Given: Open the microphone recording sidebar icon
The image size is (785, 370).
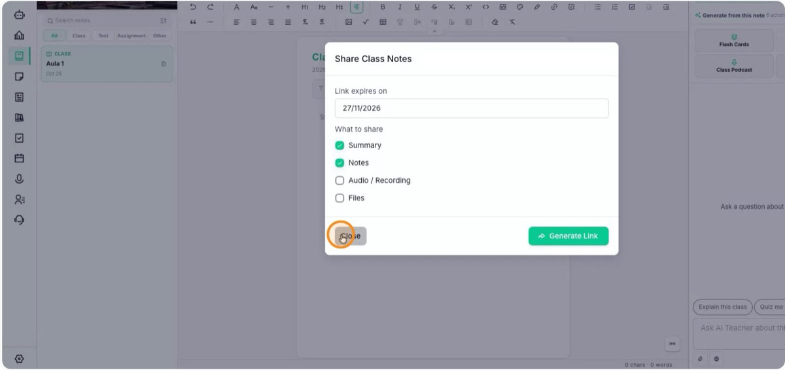Looking at the screenshot, I should point(19,179).
